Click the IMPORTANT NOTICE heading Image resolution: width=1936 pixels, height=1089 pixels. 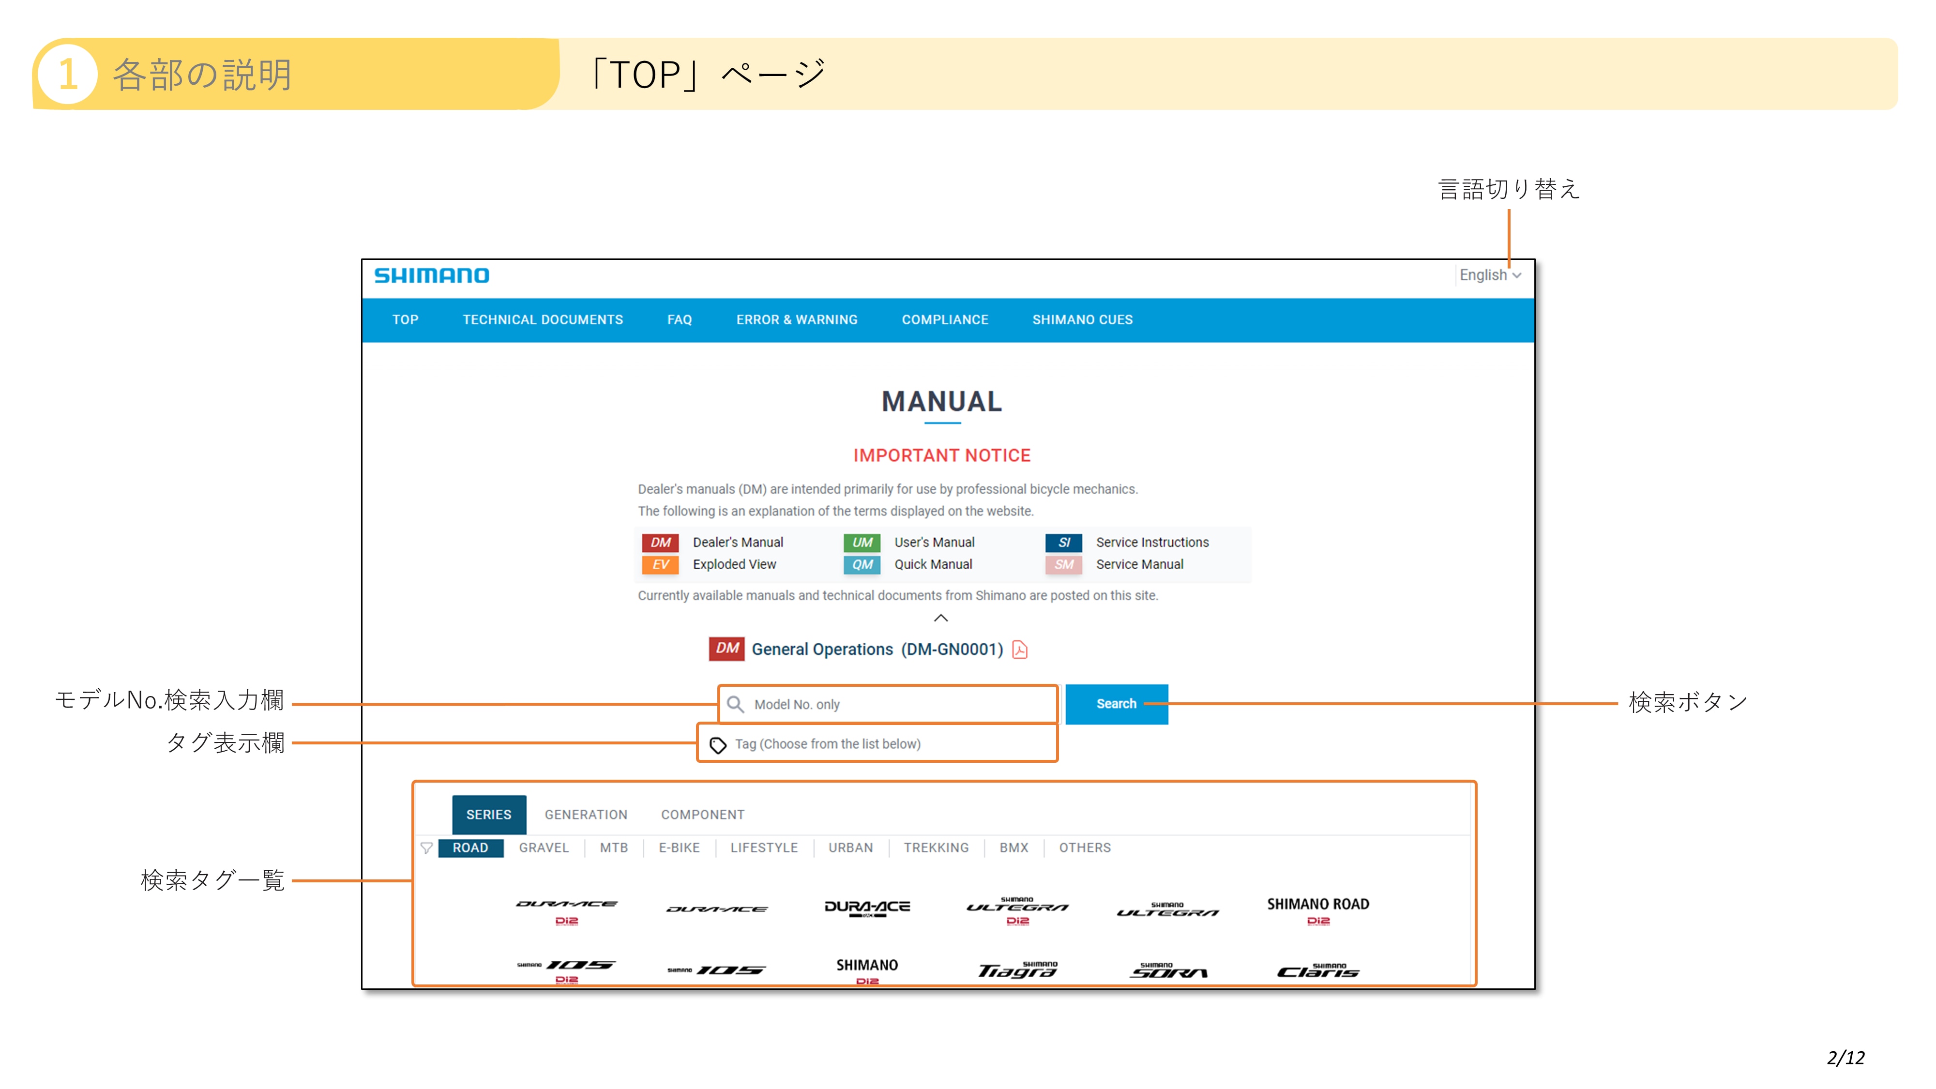(x=942, y=455)
